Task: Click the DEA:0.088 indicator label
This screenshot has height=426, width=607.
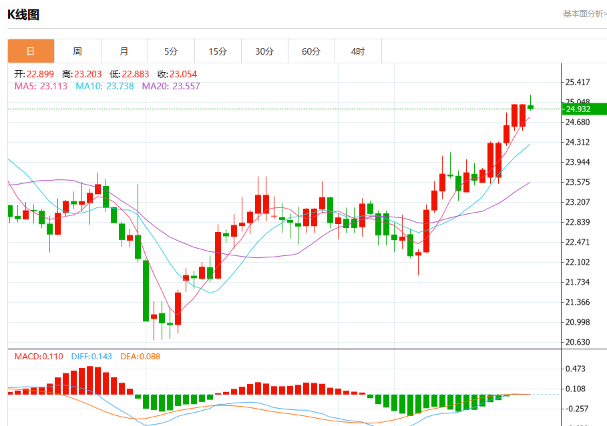Action: pos(140,357)
